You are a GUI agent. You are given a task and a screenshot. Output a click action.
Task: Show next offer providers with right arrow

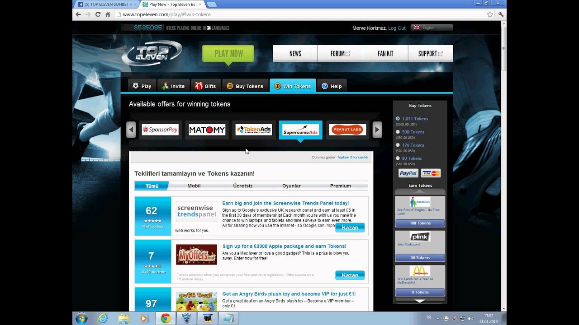coord(377,130)
